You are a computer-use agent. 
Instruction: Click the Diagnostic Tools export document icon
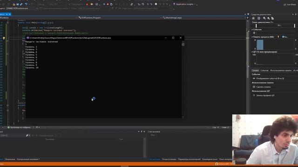(x=259, y=18)
